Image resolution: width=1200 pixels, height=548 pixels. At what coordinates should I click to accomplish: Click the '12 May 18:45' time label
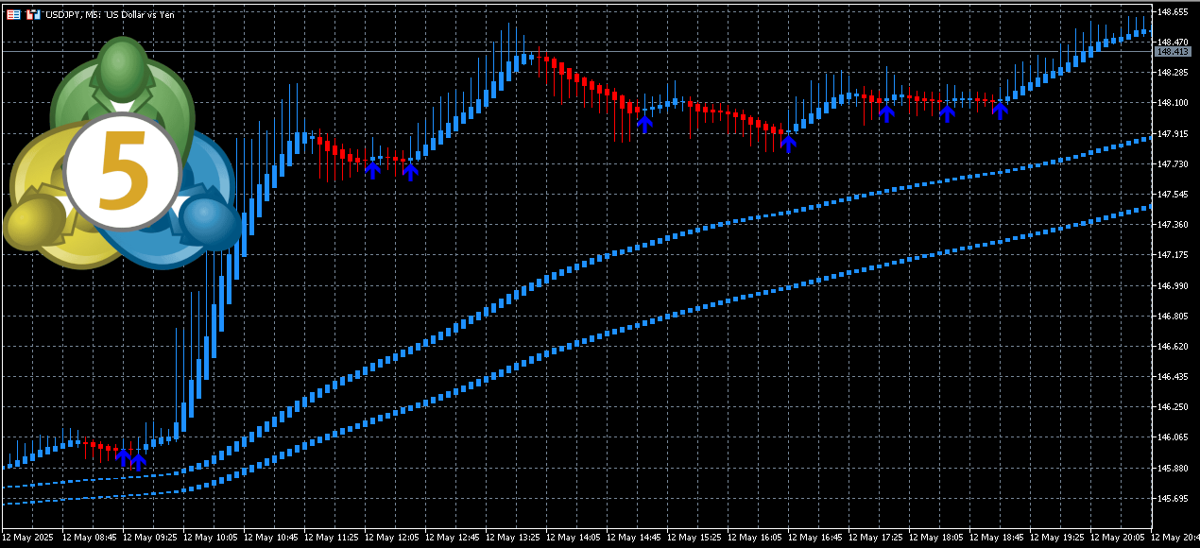point(997,538)
